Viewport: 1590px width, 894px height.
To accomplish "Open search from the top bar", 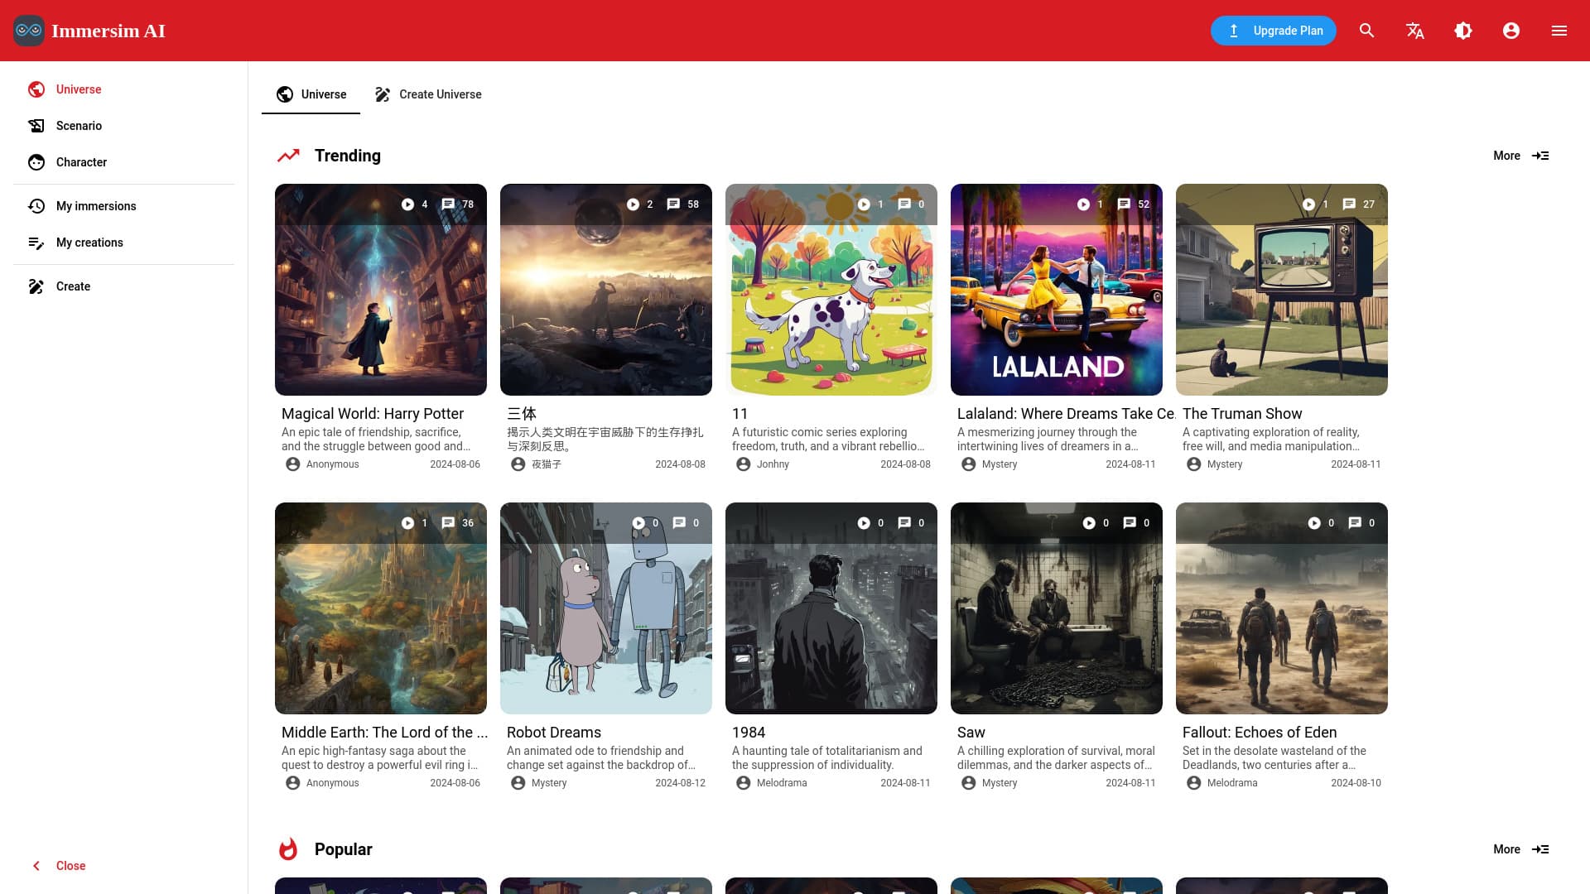I will (x=1366, y=31).
